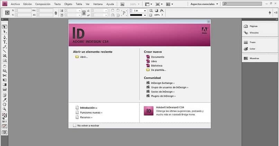Open the Ayuda menu
Viewport: 279px width, 146px height.
tap(110, 4)
